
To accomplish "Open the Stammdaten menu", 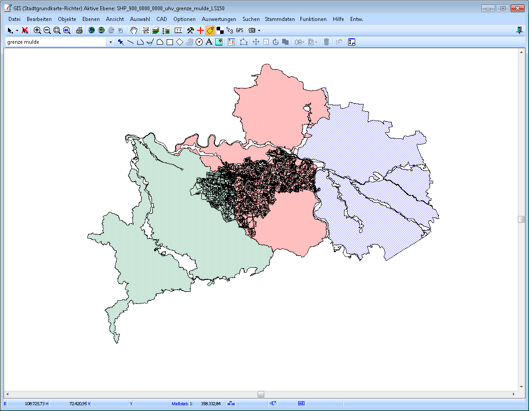I will coord(280,19).
